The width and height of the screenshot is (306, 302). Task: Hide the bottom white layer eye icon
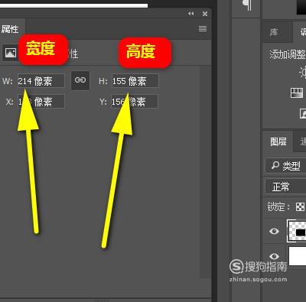(274, 256)
